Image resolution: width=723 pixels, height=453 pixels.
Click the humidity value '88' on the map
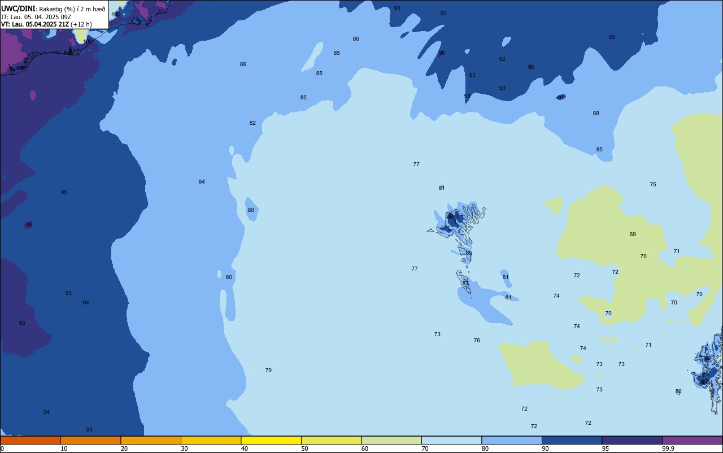click(596, 114)
